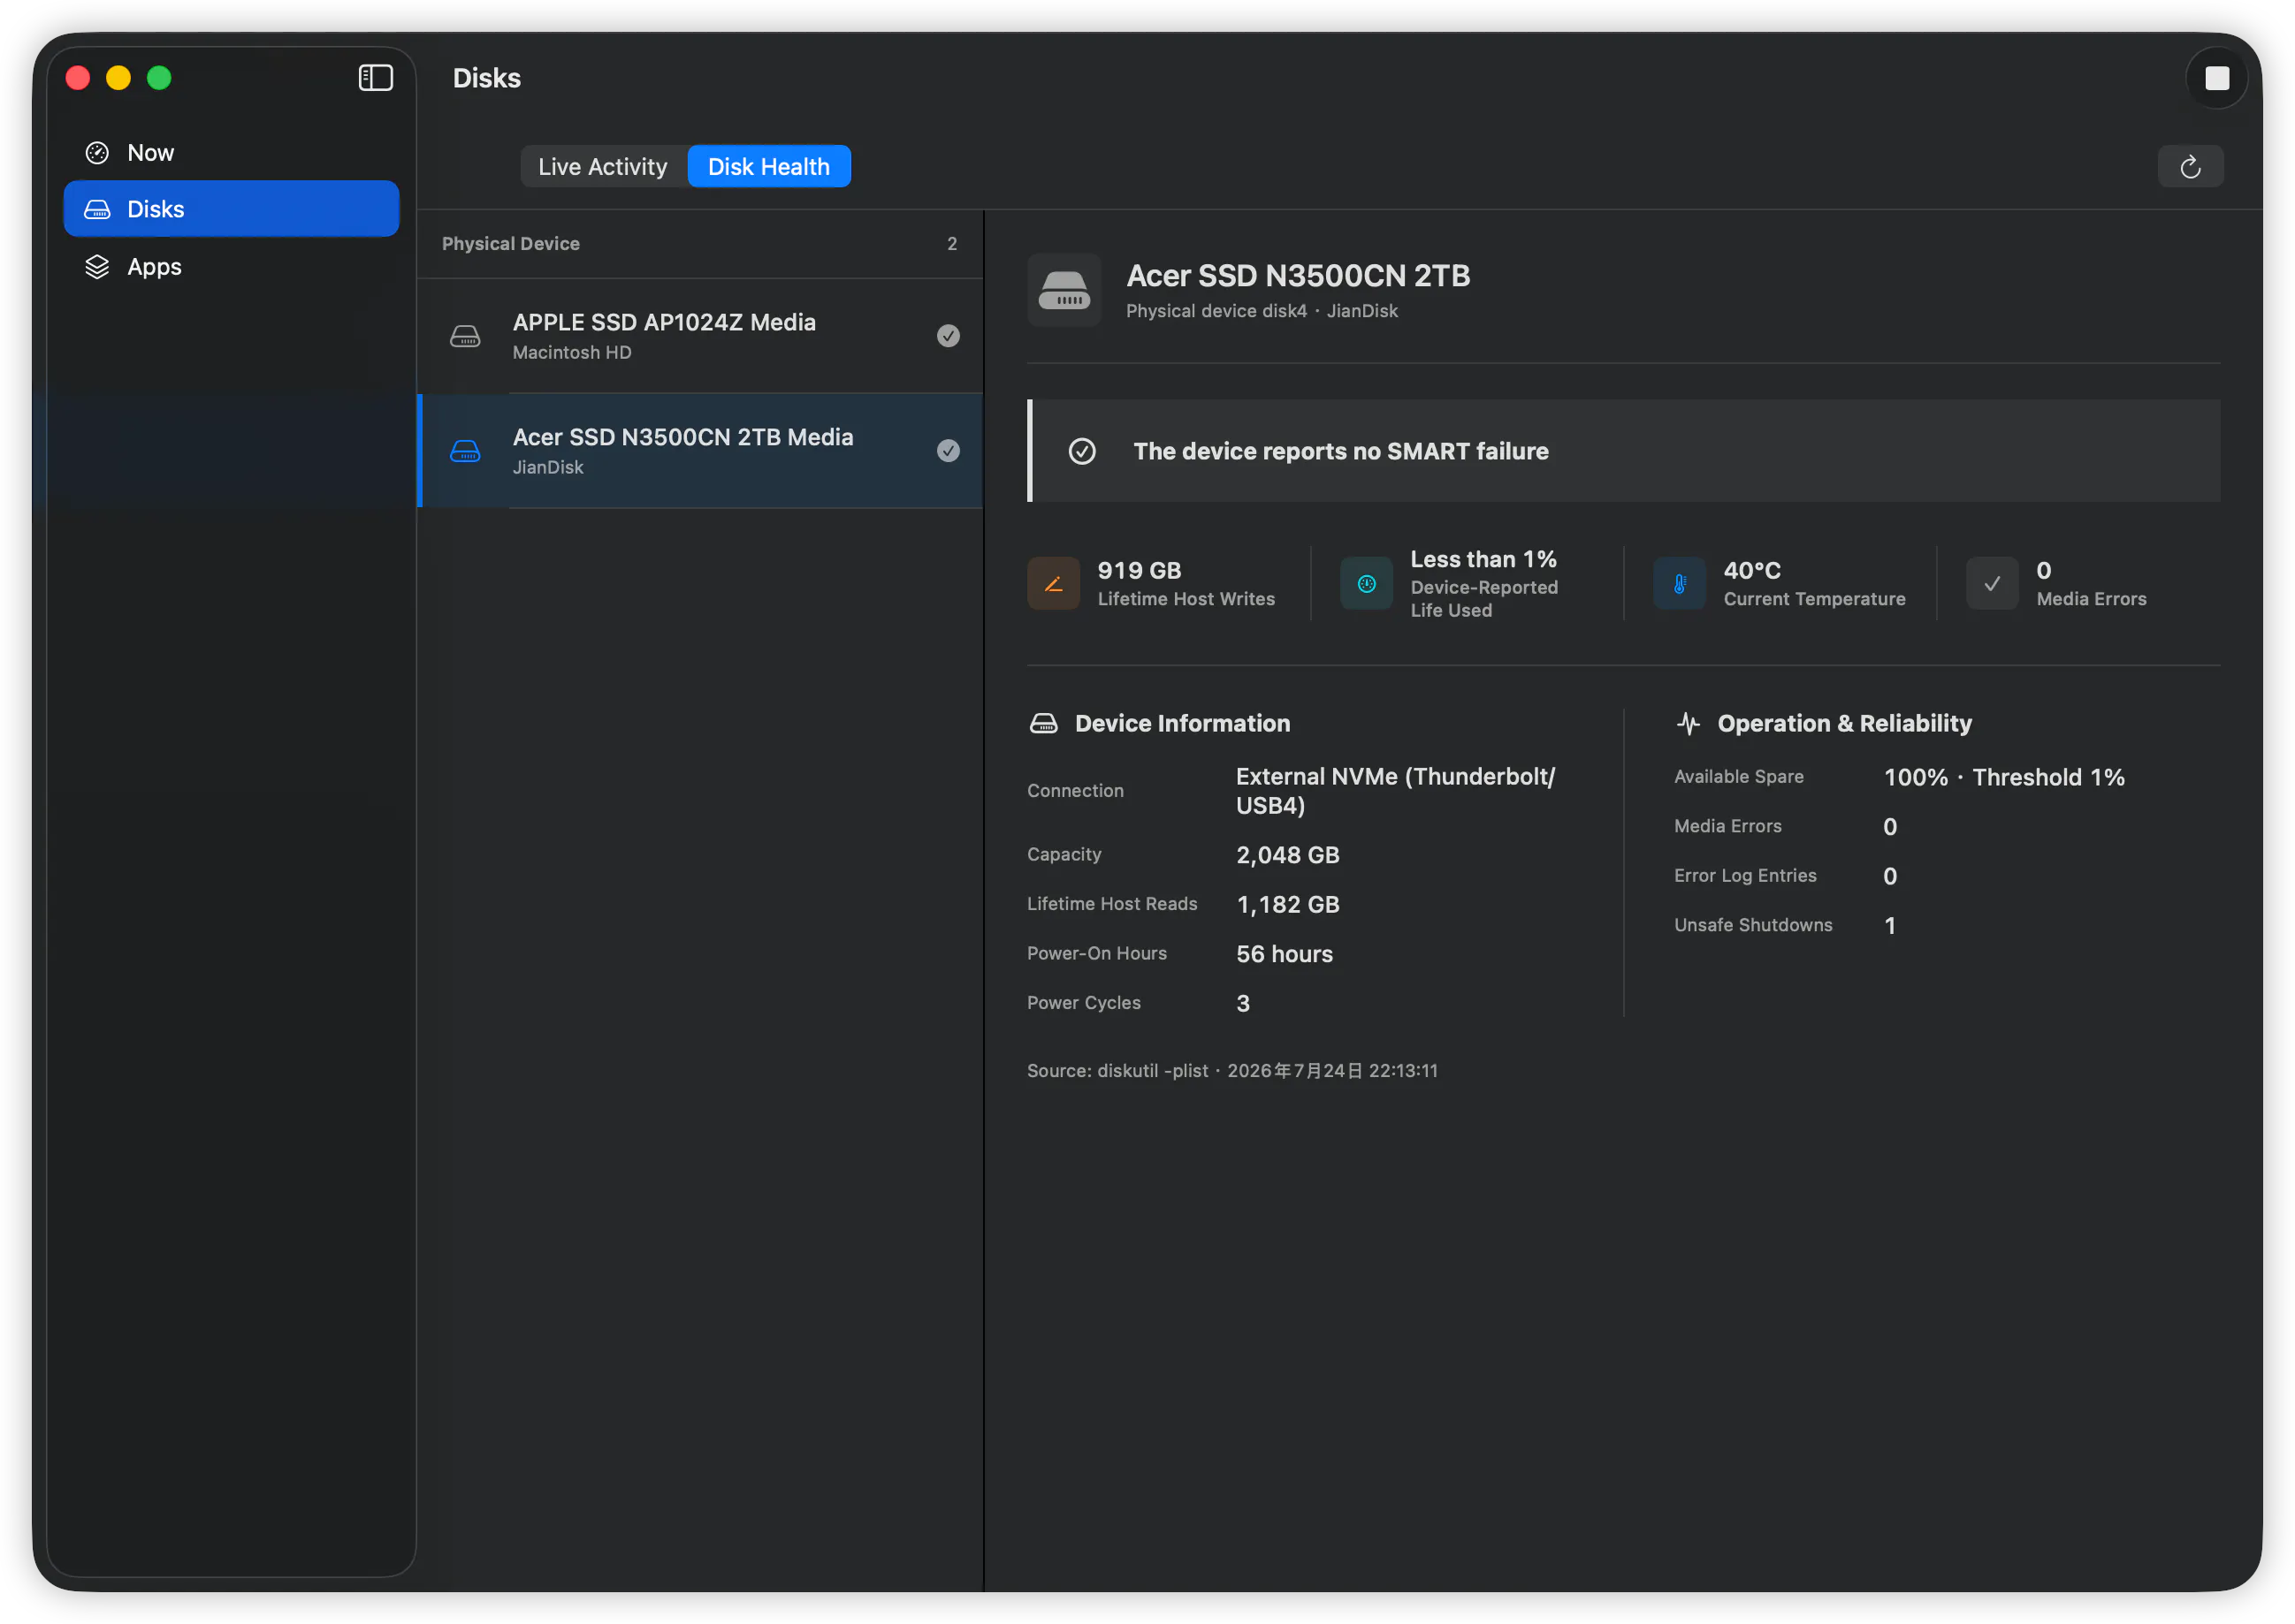Click the blue drive icon beside Acer SSD Media
Screen dimensions: 2295x1624
click(465, 451)
